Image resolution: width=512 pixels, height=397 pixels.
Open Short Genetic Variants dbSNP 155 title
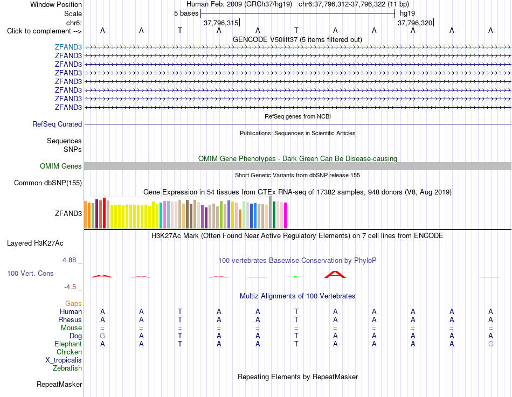coord(297,175)
